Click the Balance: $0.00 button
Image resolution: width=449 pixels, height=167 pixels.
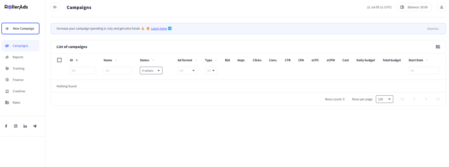[414, 7]
